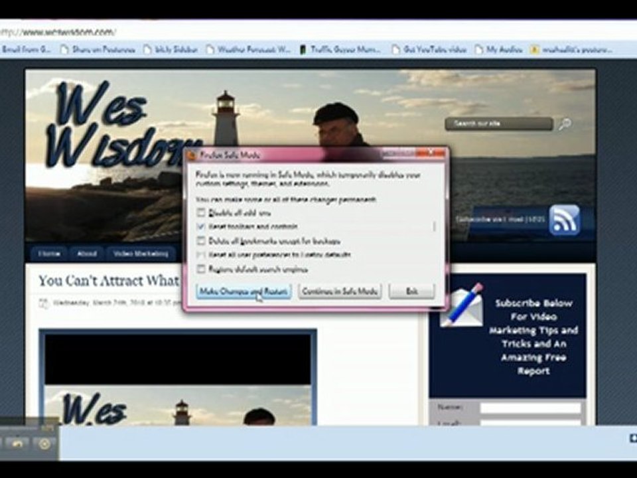Screen dimensions: 637x478
Task: Click the calendar icon beside post date
Action: coord(43,303)
